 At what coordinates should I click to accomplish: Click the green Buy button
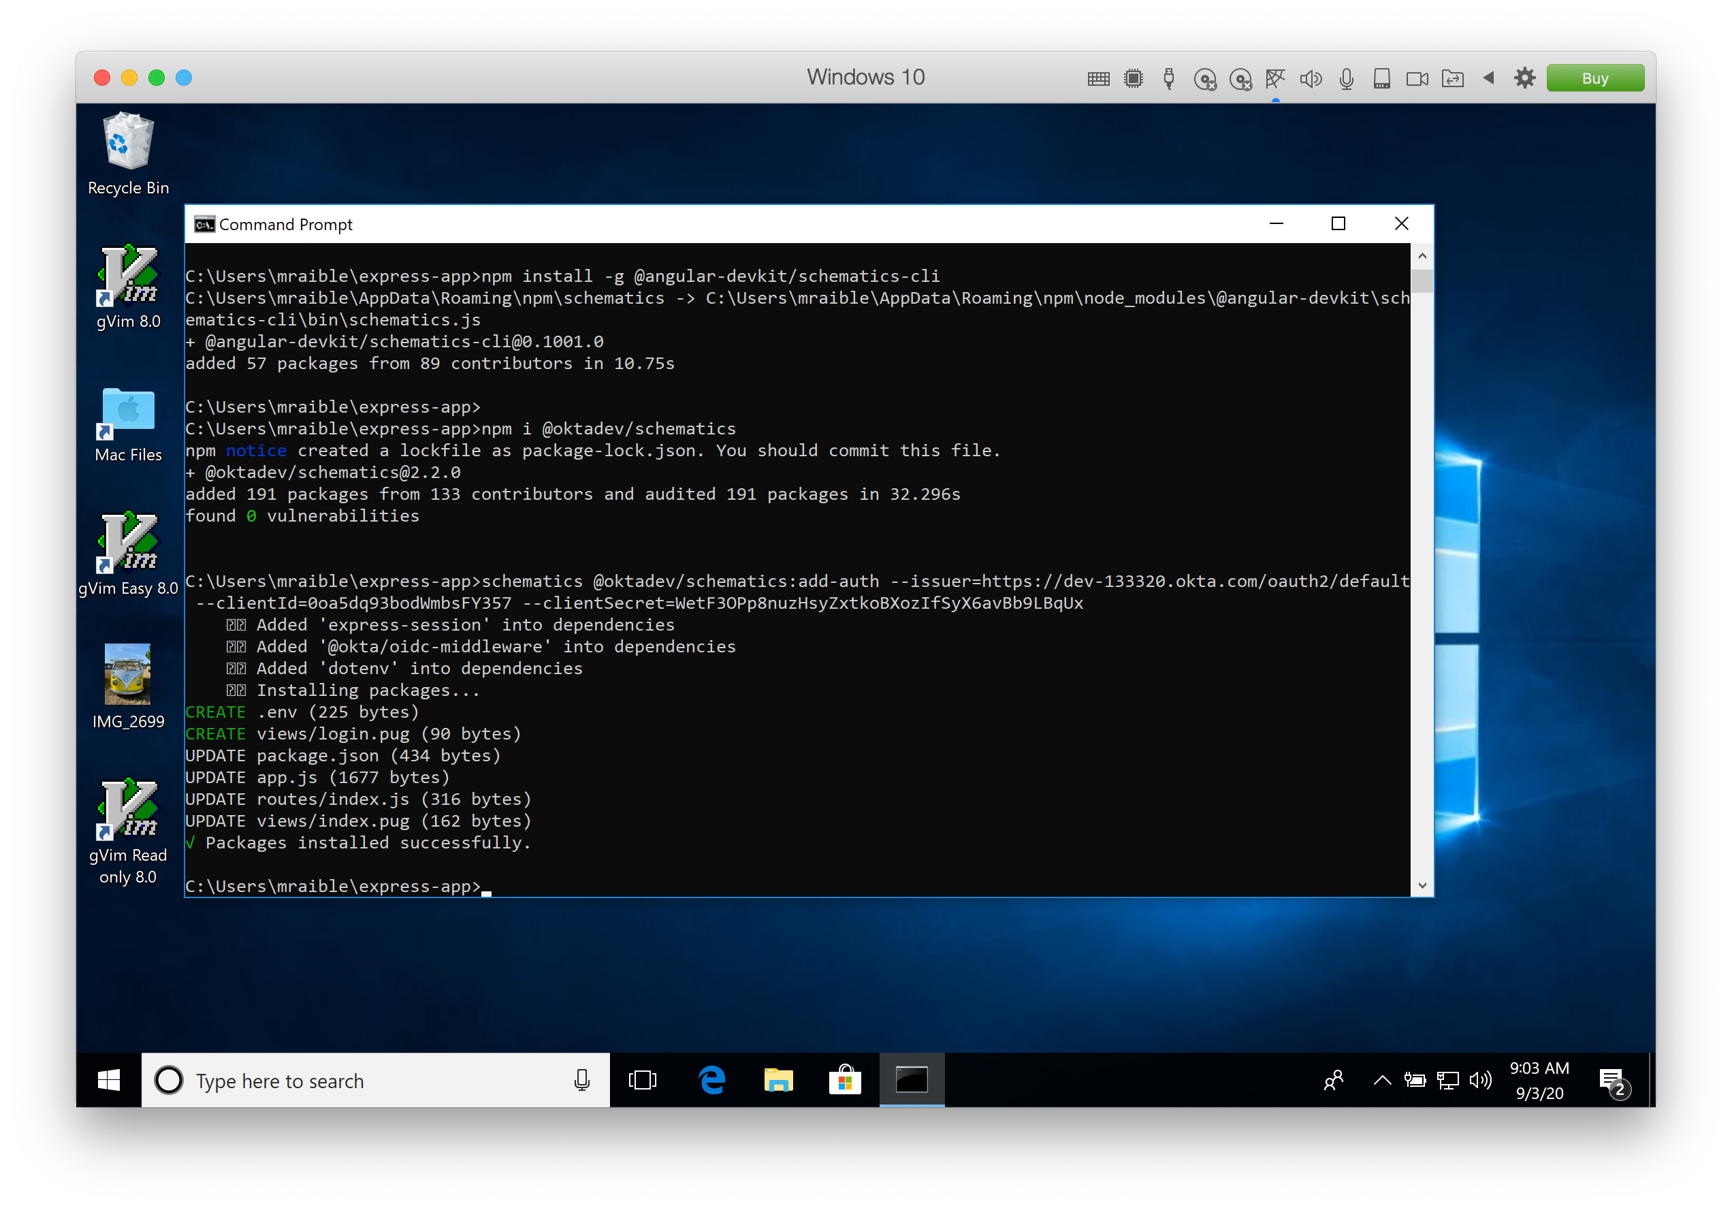[1594, 78]
